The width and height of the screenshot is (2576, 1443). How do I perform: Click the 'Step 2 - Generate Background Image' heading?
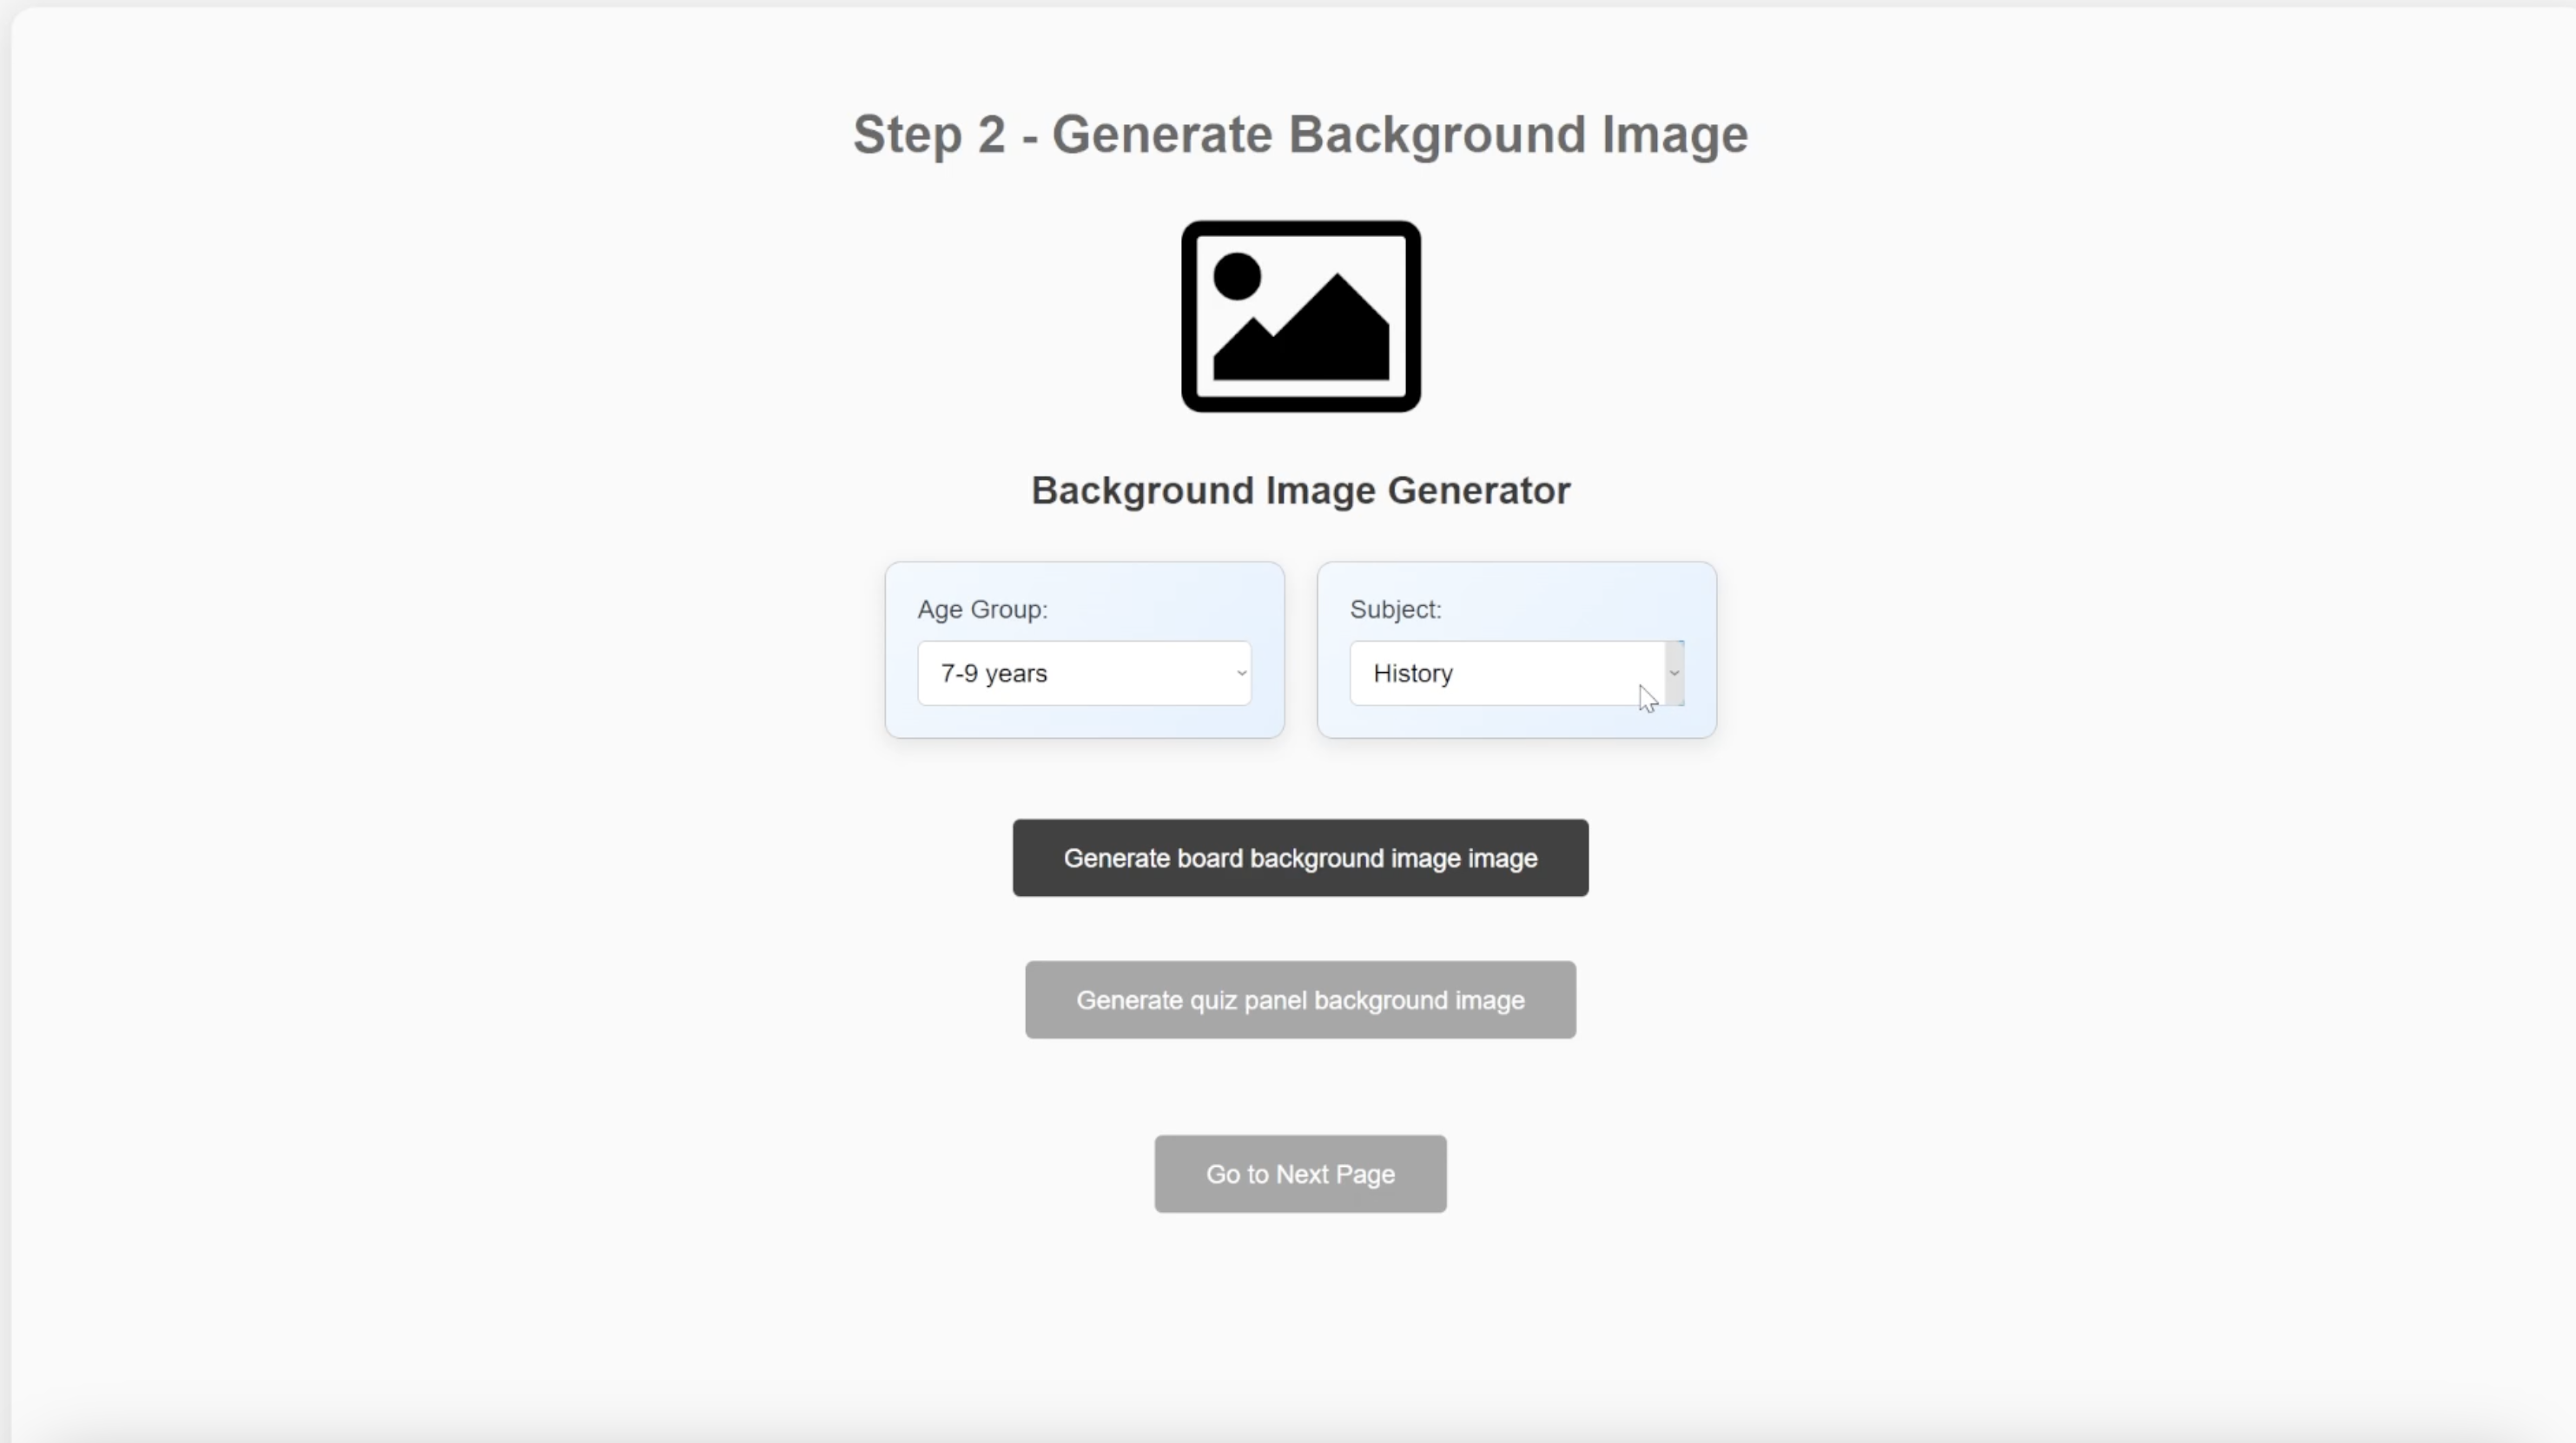pos(1300,135)
